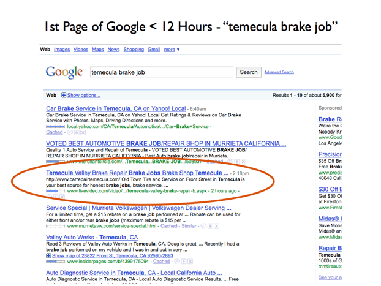
Task: Click Cached under the Yahoo! Local result
Action: pyautogui.click(x=55, y=132)
